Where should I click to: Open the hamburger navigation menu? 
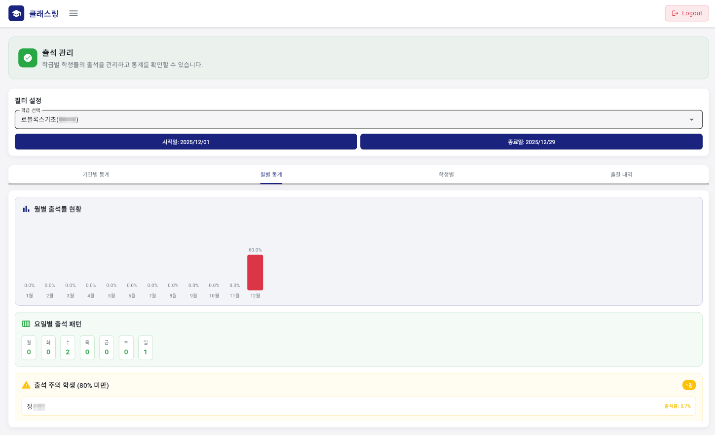(x=74, y=13)
